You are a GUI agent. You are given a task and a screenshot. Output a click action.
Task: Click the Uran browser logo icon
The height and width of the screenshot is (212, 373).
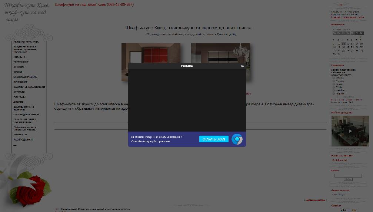[237, 139]
